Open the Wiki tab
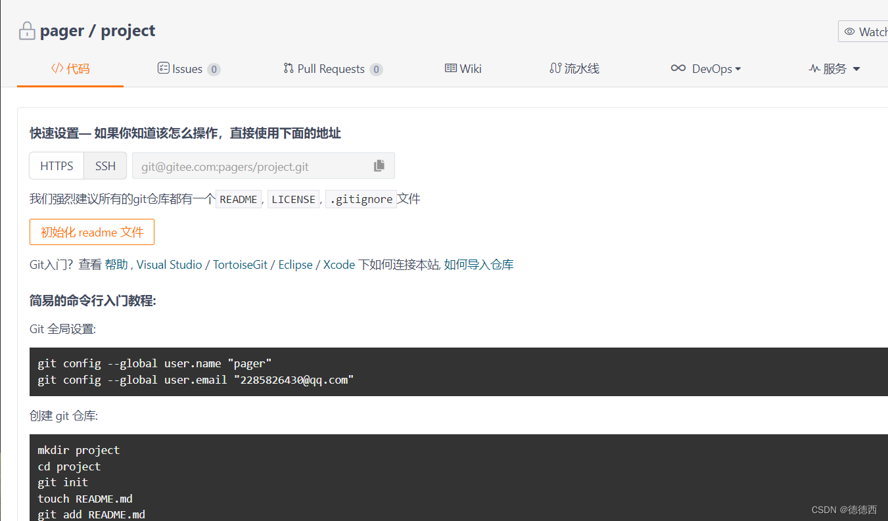 pyautogui.click(x=463, y=69)
